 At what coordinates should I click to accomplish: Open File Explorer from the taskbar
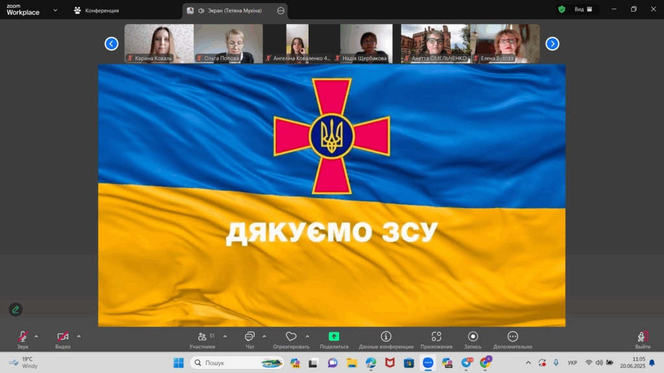pos(352,363)
